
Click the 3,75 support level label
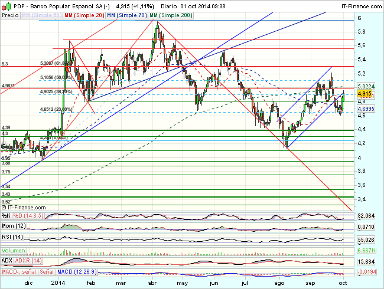tap(6, 172)
